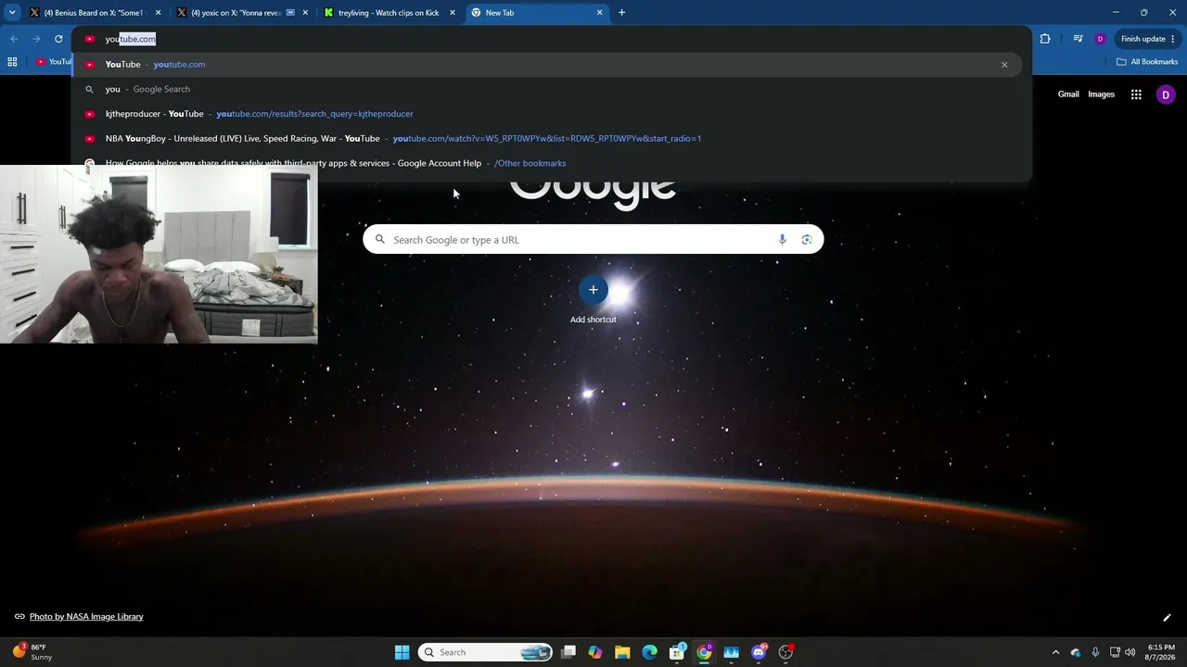Select the New Tab tab

pyautogui.click(x=536, y=13)
